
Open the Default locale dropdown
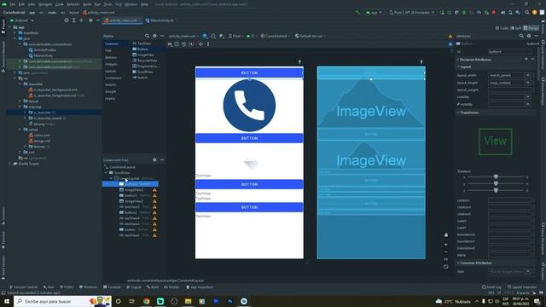point(310,36)
